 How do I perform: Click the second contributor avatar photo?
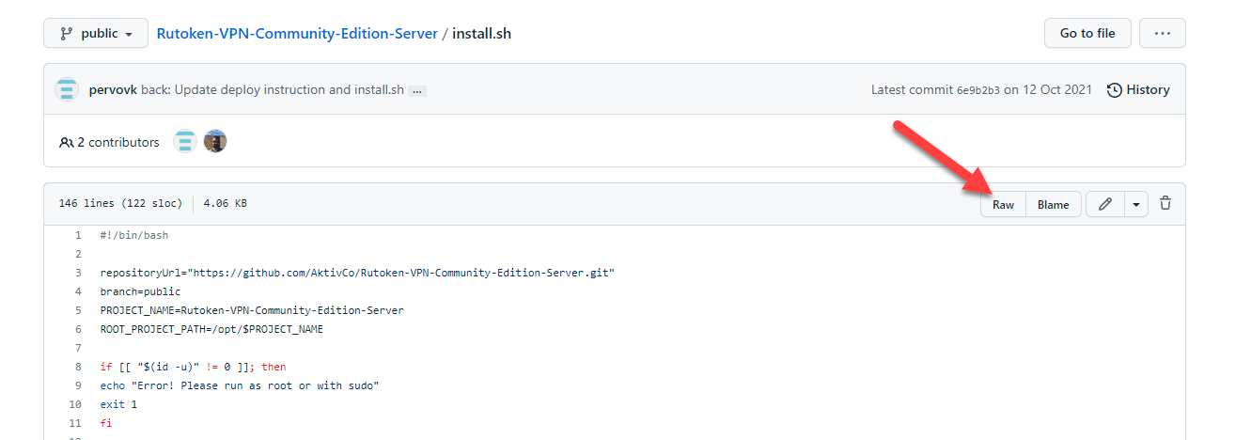pyautogui.click(x=215, y=142)
